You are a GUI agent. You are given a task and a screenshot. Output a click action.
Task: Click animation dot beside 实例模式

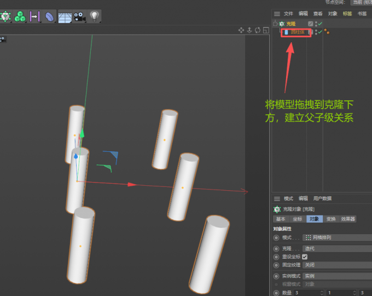[276, 276]
